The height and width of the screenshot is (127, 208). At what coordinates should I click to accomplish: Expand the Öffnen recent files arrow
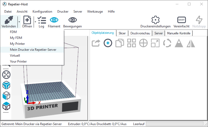[x=35, y=22]
